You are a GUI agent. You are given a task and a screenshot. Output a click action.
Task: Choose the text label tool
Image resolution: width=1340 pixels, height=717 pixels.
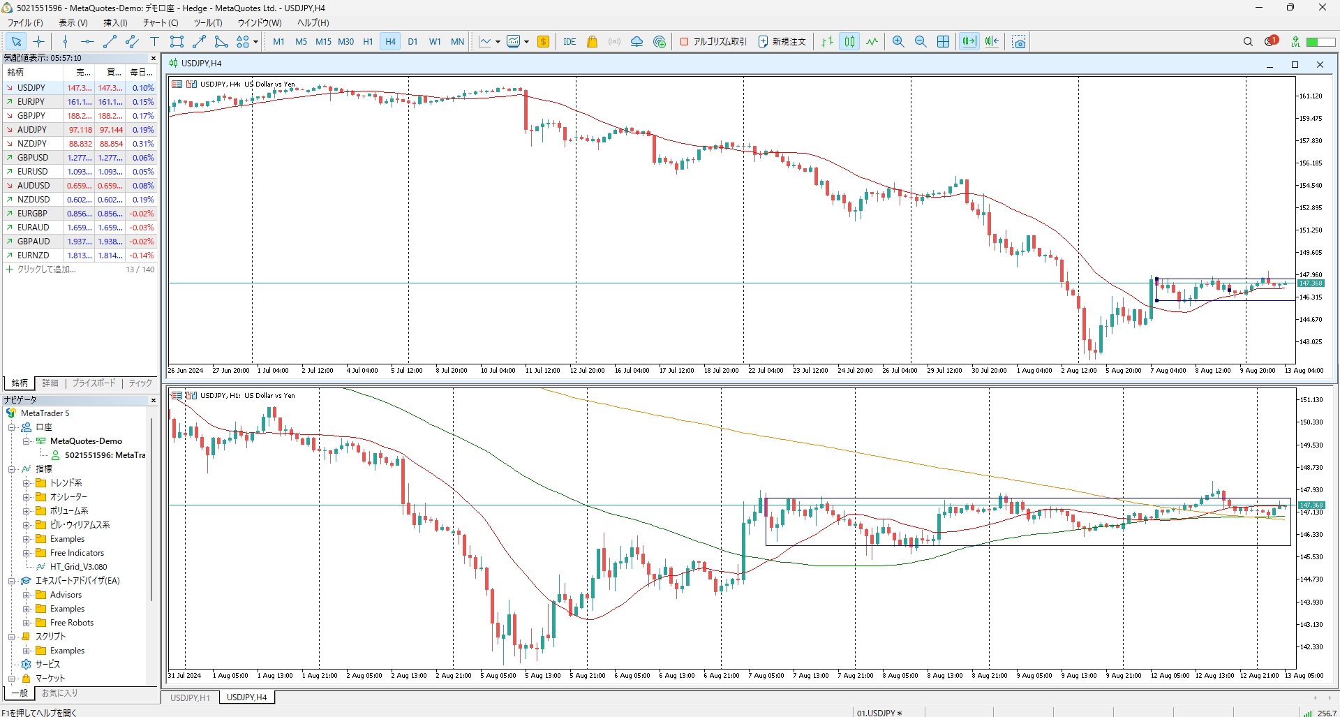pos(154,42)
